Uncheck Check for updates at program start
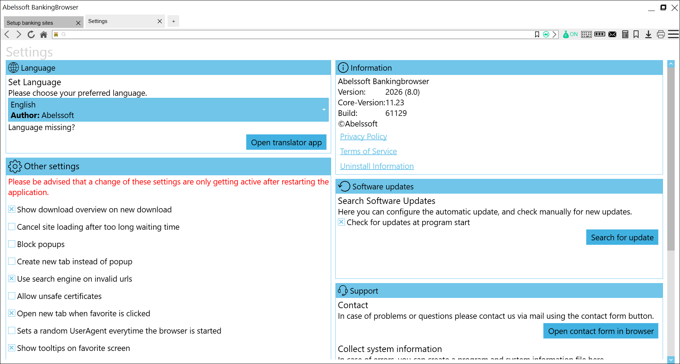680x364 pixels. pos(341,222)
